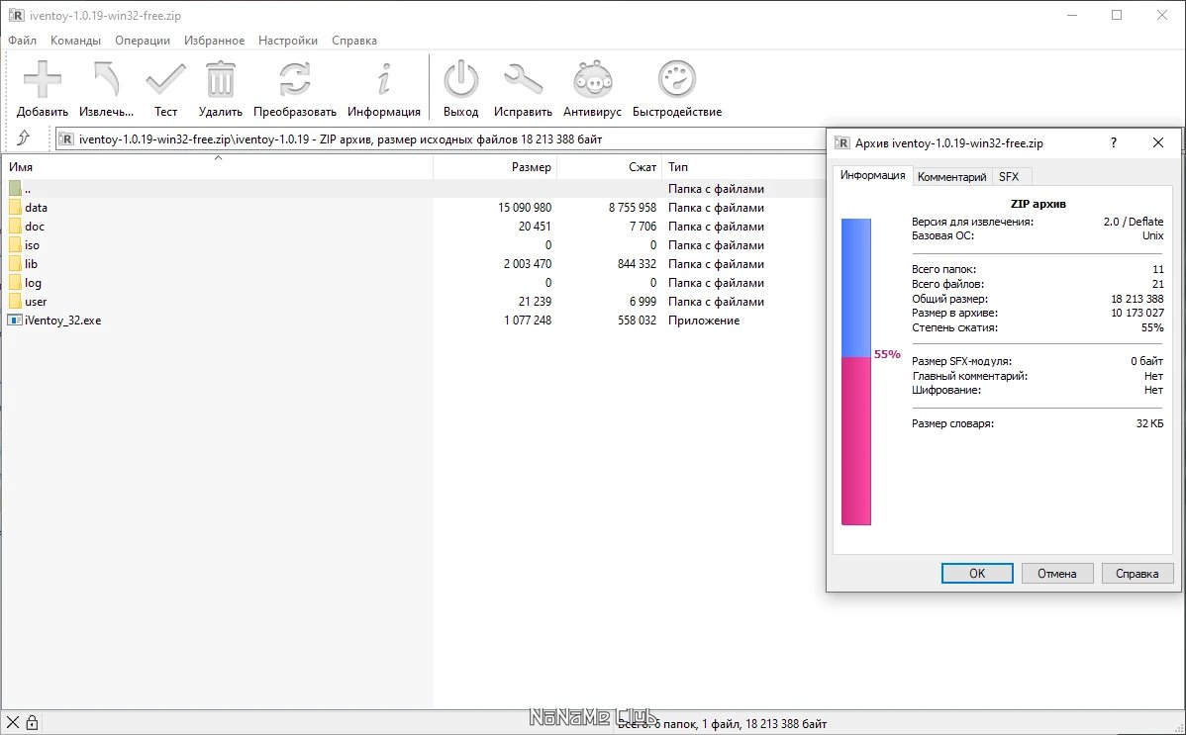Click the Информация toolbar icon
Image resolution: width=1186 pixels, height=735 pixels.
click(383, 79)
